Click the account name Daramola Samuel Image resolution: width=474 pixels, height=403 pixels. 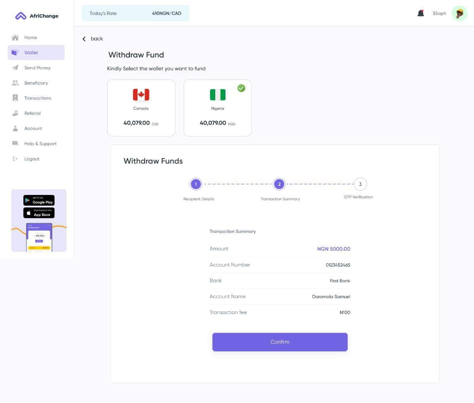[331, 297]
